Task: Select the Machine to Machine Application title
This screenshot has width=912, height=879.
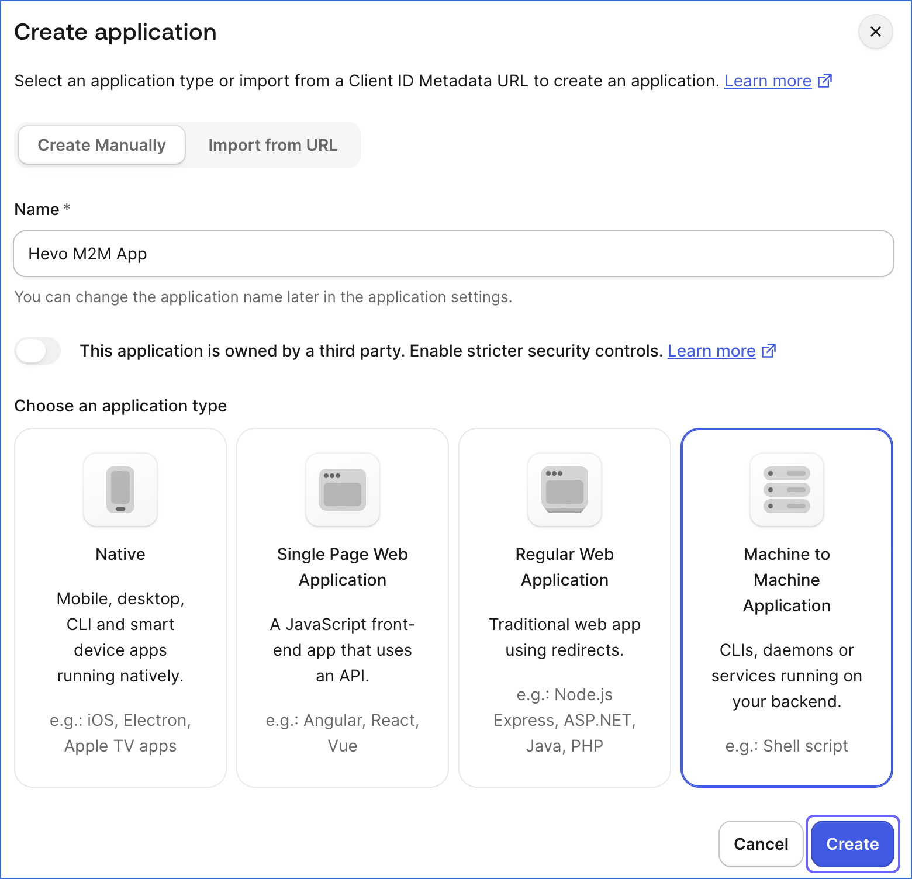Action: pyautogui.click(x=787, y=580)
